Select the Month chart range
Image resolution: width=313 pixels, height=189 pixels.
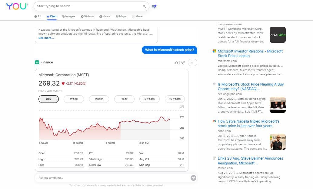coord(99,99)
